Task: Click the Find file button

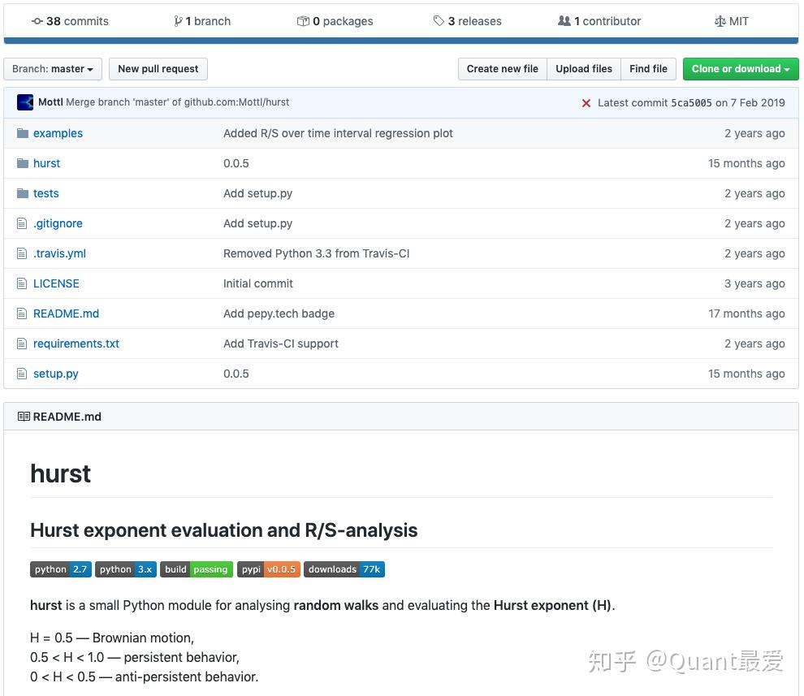Action: (x=648, y=69)
